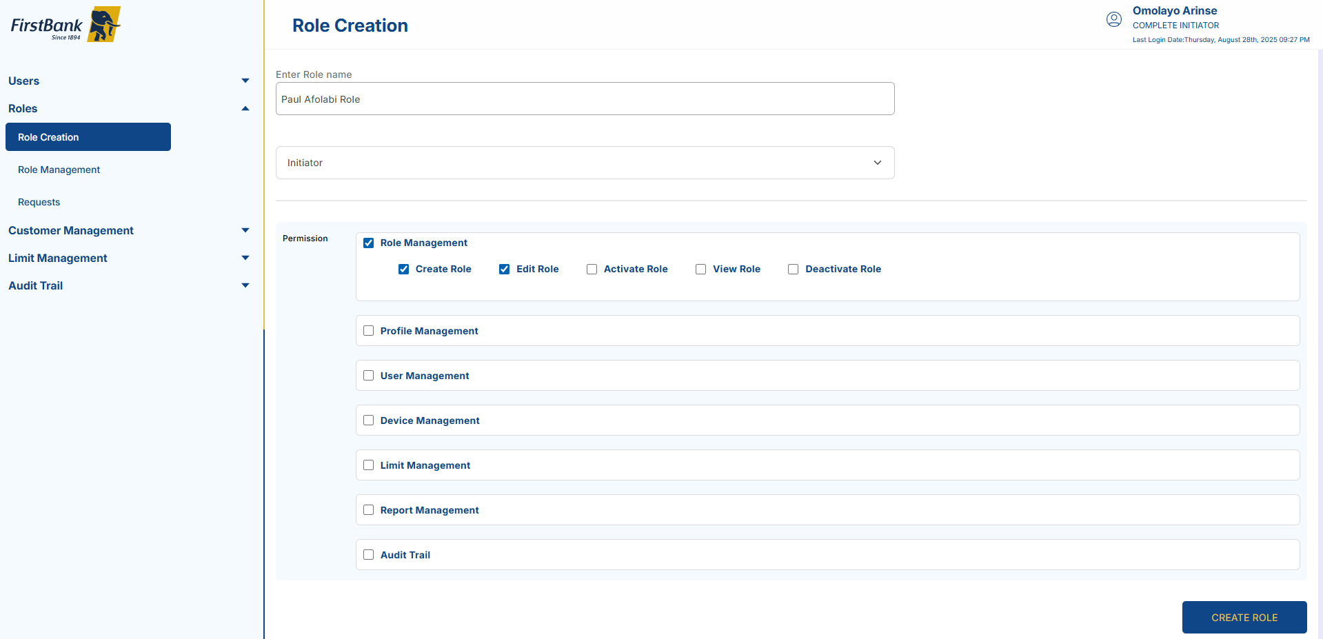Click the user profile avatar icon
The width and height of the screenshot is (1323, 639).
point(1113,19)
